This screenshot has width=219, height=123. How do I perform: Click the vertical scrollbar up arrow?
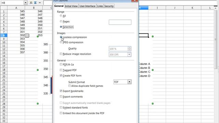click(216, 8)
